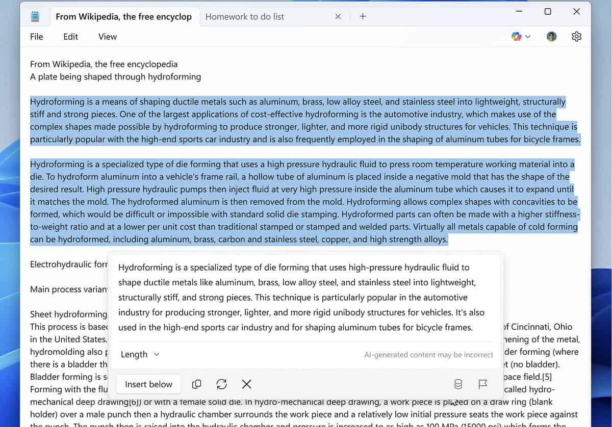Click the 'Main process varian' line
This screenshot has height=427, width=612.
click(69, 289)
